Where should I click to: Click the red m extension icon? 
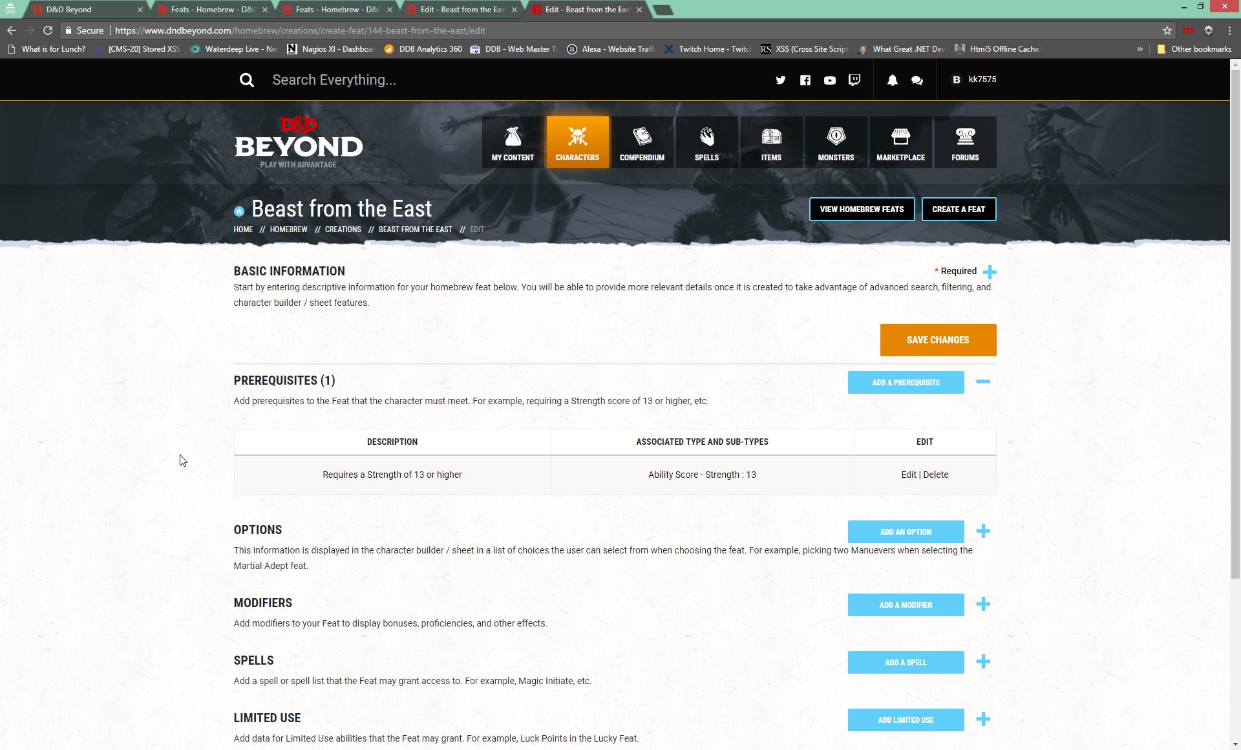coord(1188,30)
